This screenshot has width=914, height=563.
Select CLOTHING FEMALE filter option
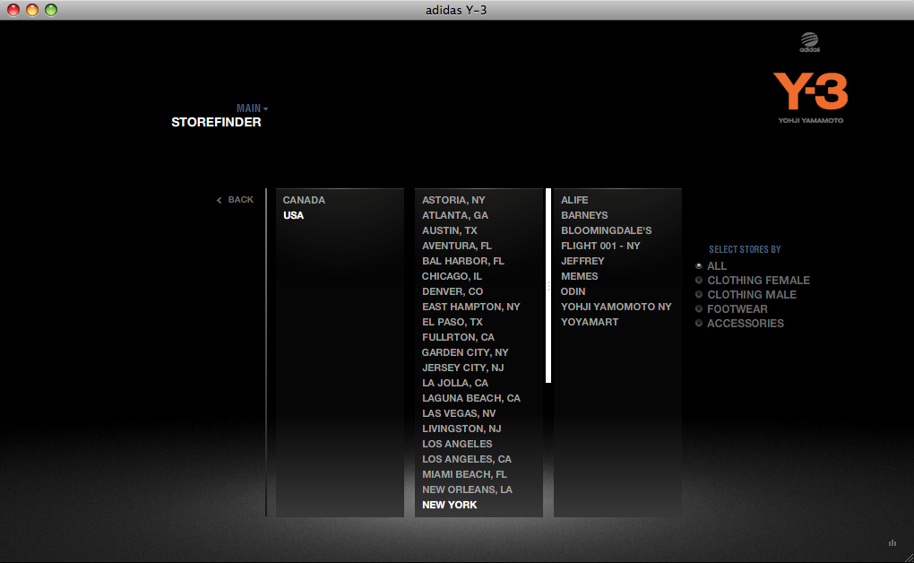758,280
